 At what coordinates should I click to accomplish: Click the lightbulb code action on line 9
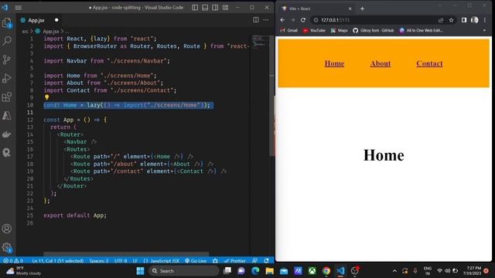coord(46,97)
